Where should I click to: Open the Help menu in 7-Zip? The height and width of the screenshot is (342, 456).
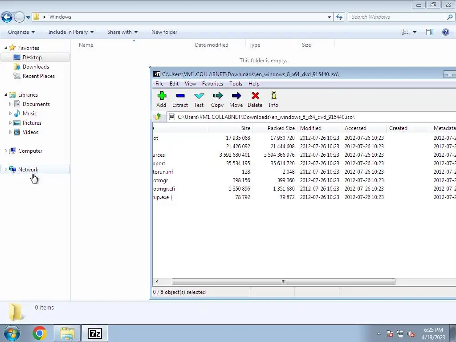254,84
